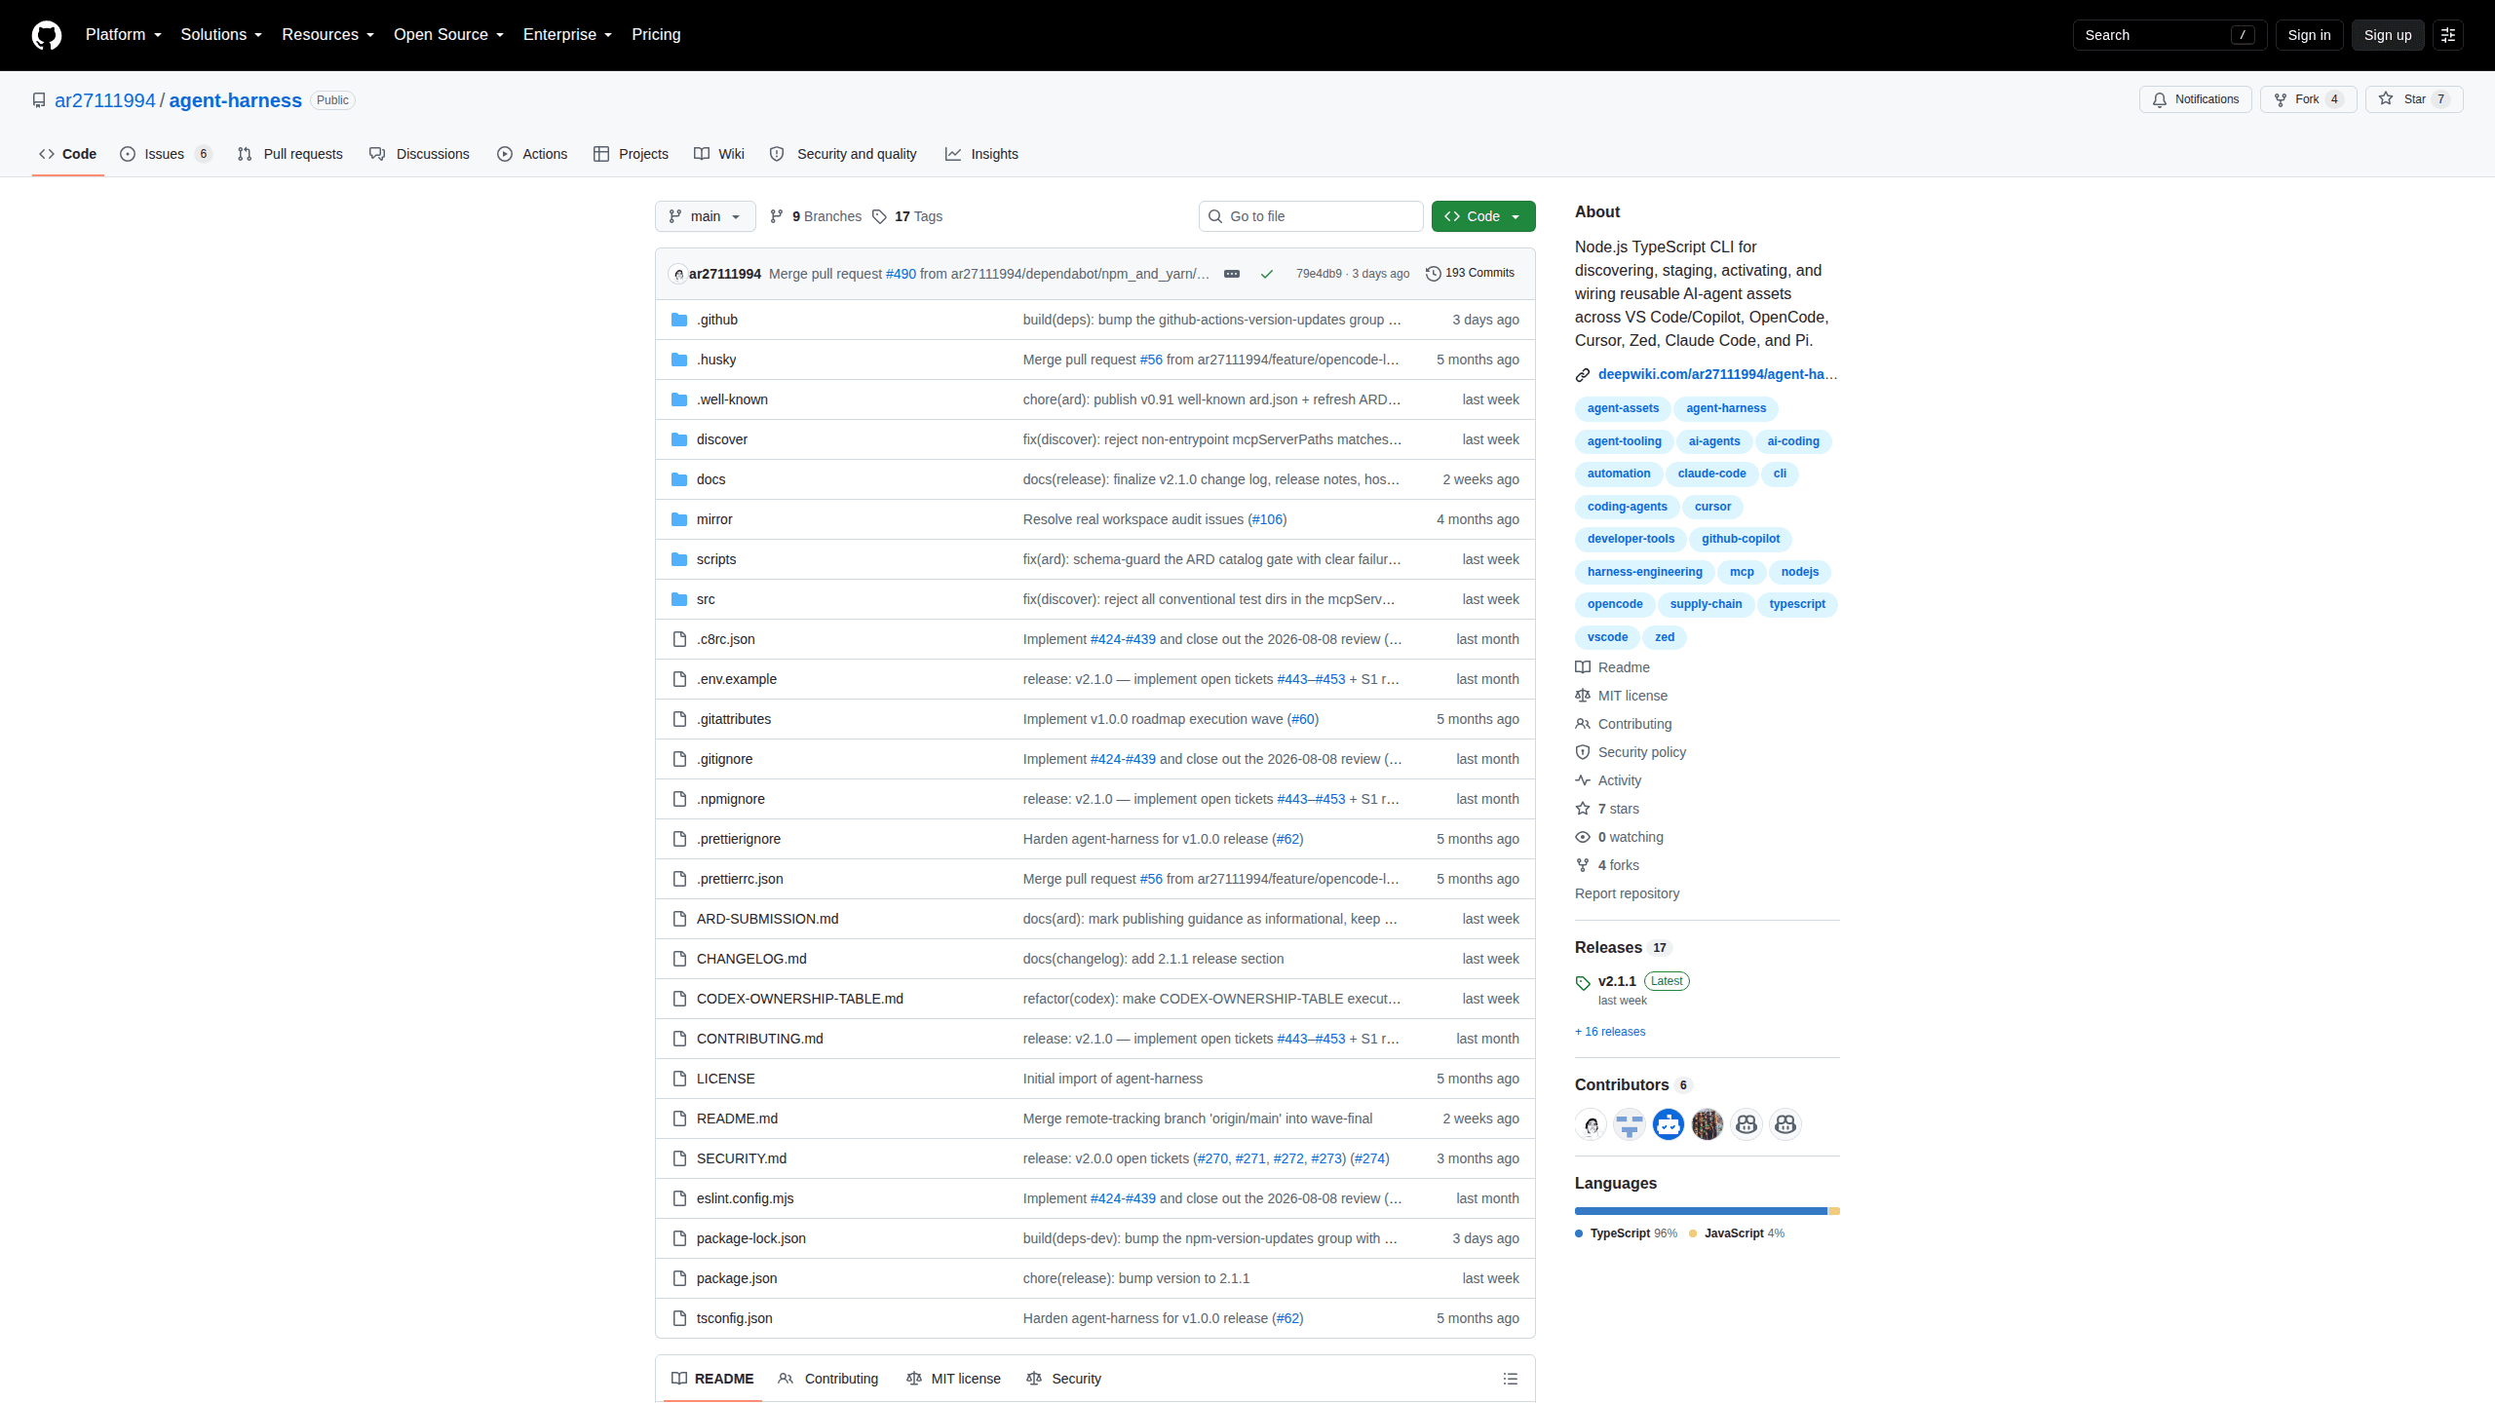
Task: Click the TypeScript 96% language entry
Action: tap(1627, 1233)
